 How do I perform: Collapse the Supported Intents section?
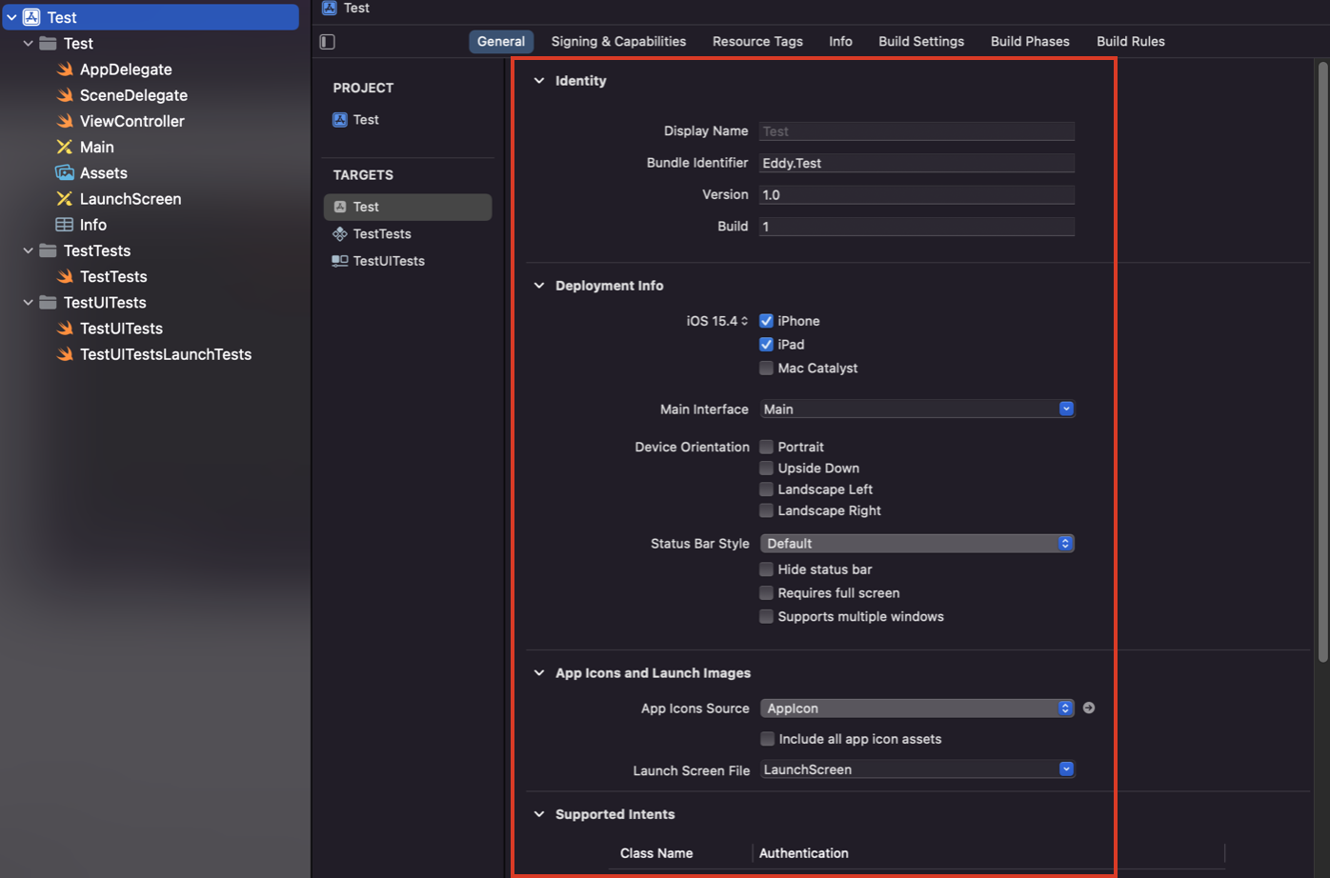pyautogui.click(x=539, y=814)
